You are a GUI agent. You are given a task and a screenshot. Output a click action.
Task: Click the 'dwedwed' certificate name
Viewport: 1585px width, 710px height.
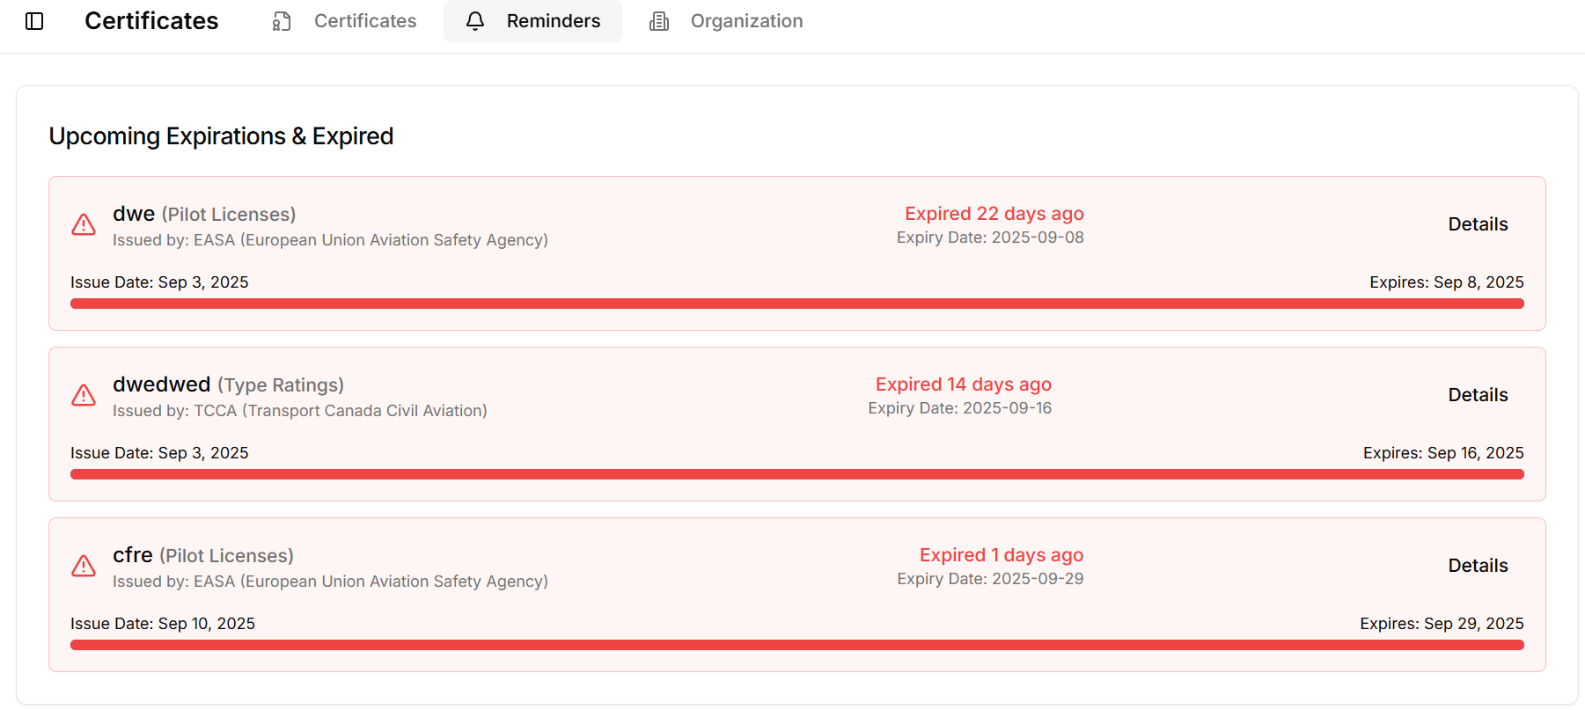tap(162, 384)
